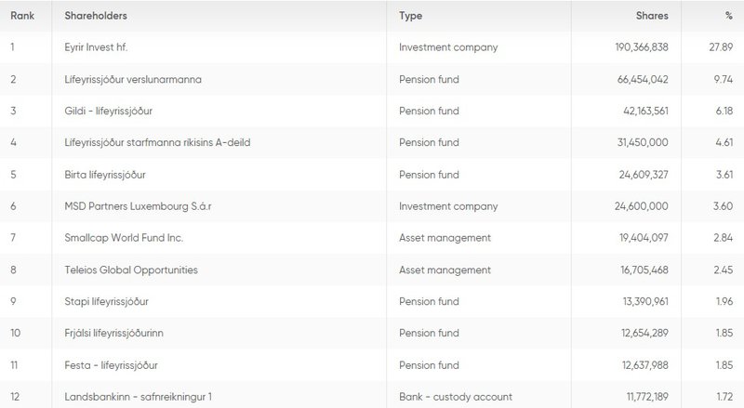The width and height of the screenshot is (744, 408).
Task: Click the Shareholders column header
Action: point(97,18)
